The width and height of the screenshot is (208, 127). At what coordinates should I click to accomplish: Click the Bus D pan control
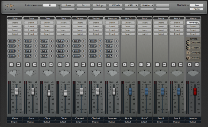pyautogui.click(x=128, y=73)
